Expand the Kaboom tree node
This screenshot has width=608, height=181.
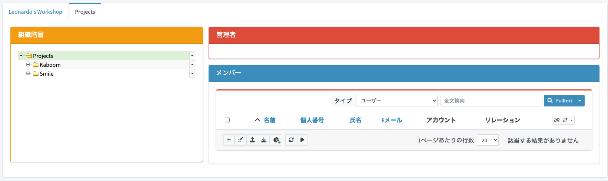coord(28,65)
